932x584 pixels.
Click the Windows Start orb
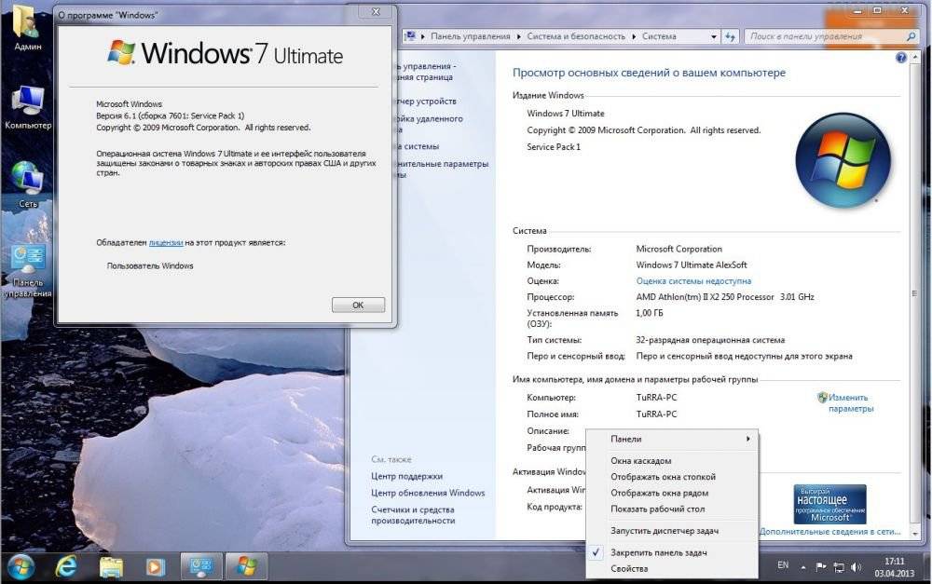[x=21, y=567]
